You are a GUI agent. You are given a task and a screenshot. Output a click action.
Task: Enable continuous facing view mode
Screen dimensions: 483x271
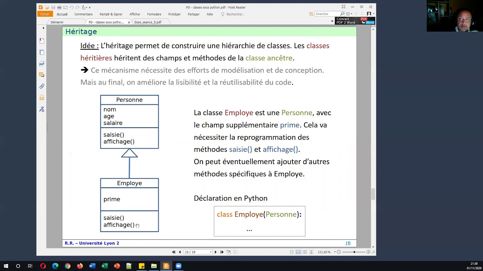(x=311, y=252)
